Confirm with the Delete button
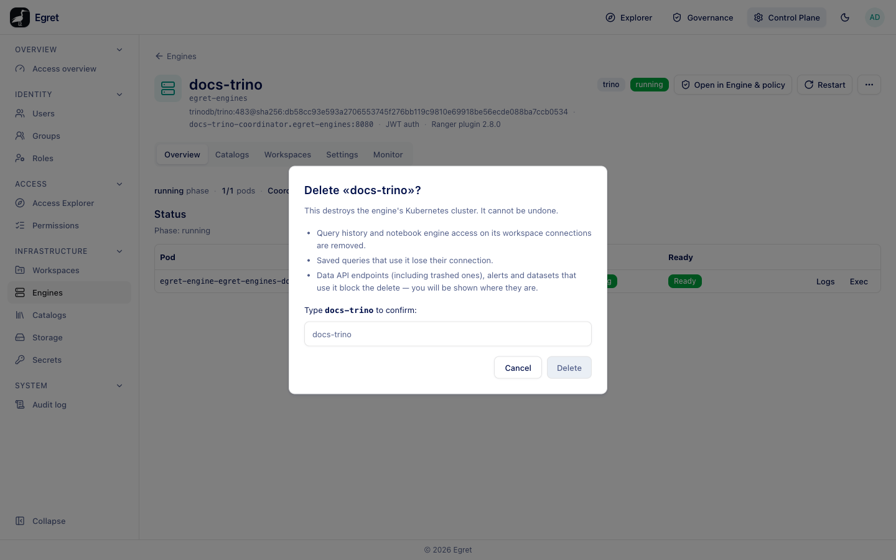This screenshot has width=896, height=560. [569, 368]
